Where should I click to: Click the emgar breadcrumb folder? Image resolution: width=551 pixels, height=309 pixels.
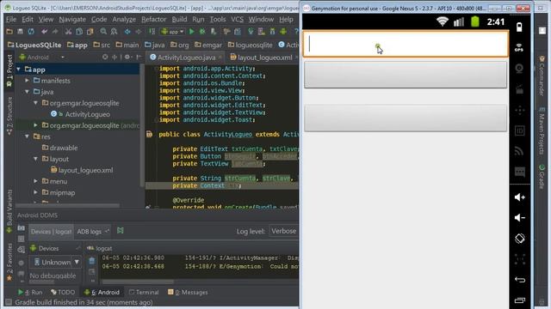click(208, 45)
